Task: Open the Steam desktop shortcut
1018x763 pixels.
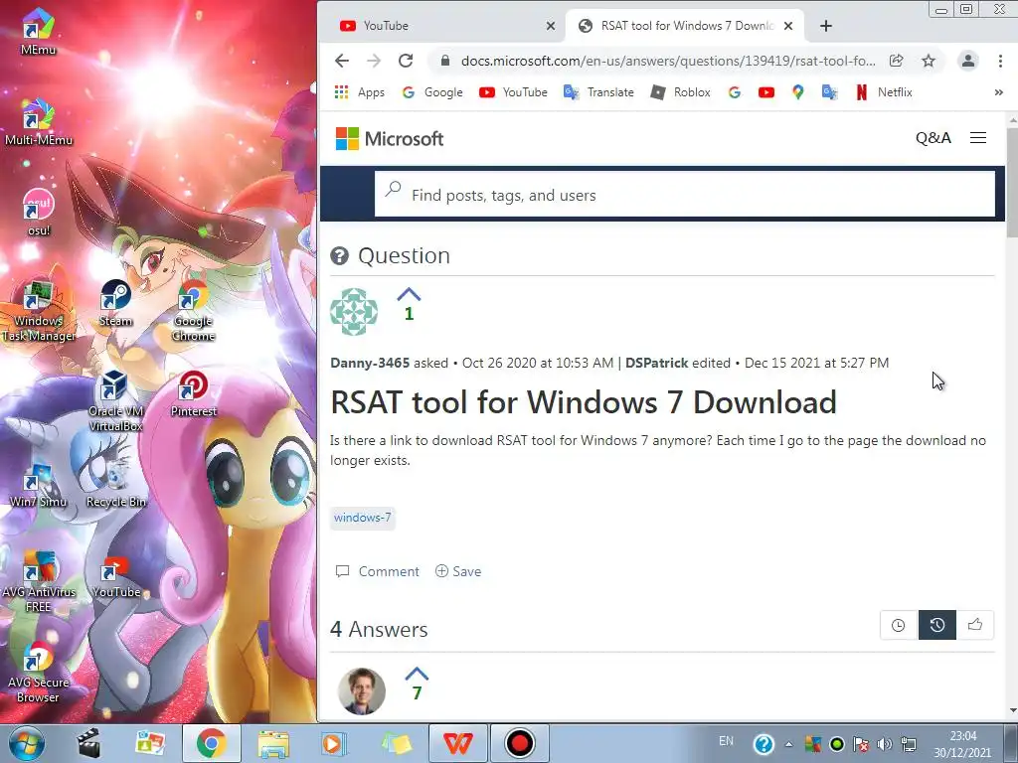Action: 115,302
